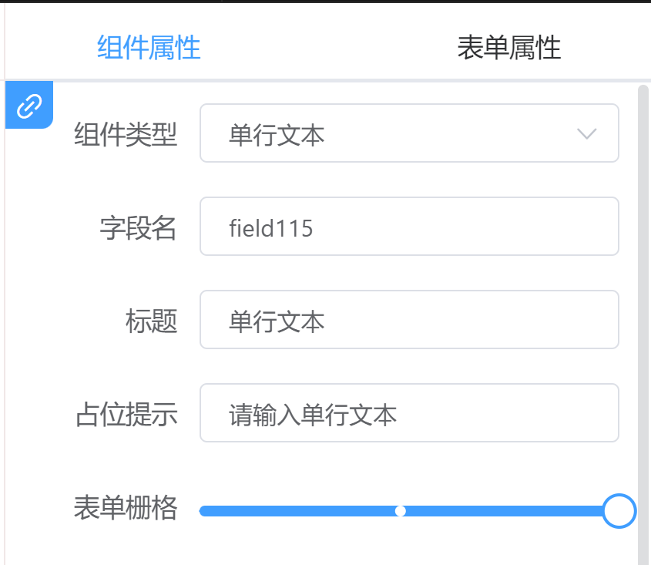651x565 pixels.
Task: Click the 占位提示 field label
Action: [126, 414]
